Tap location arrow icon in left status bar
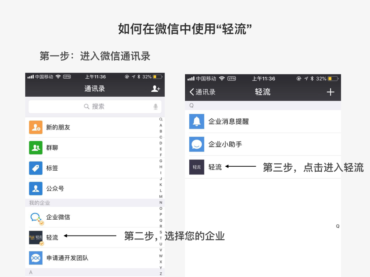Viewport: 370px width, 277px height. pyautogui.click(x=134, y=76)
